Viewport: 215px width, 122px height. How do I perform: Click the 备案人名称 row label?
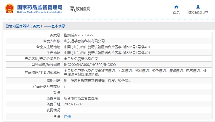click(52, 41)
